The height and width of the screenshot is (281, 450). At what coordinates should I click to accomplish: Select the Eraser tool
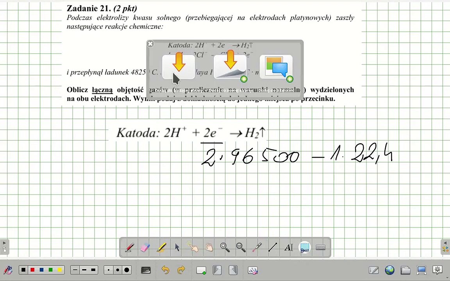click(x=145, y=247)
